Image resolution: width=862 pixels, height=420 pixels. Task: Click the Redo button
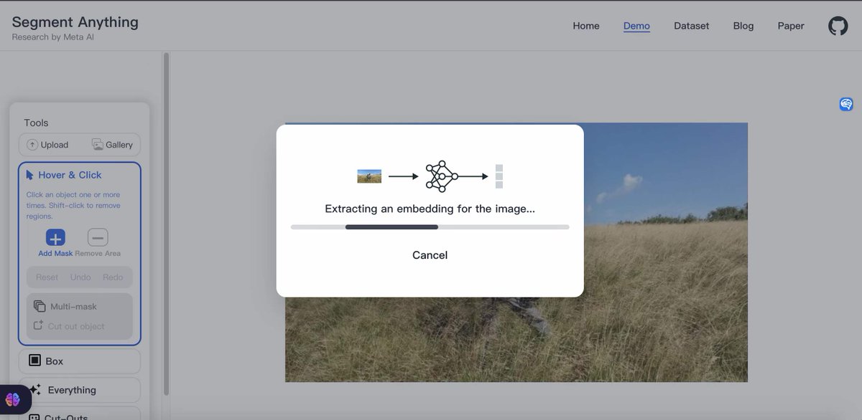coord(113,277)
